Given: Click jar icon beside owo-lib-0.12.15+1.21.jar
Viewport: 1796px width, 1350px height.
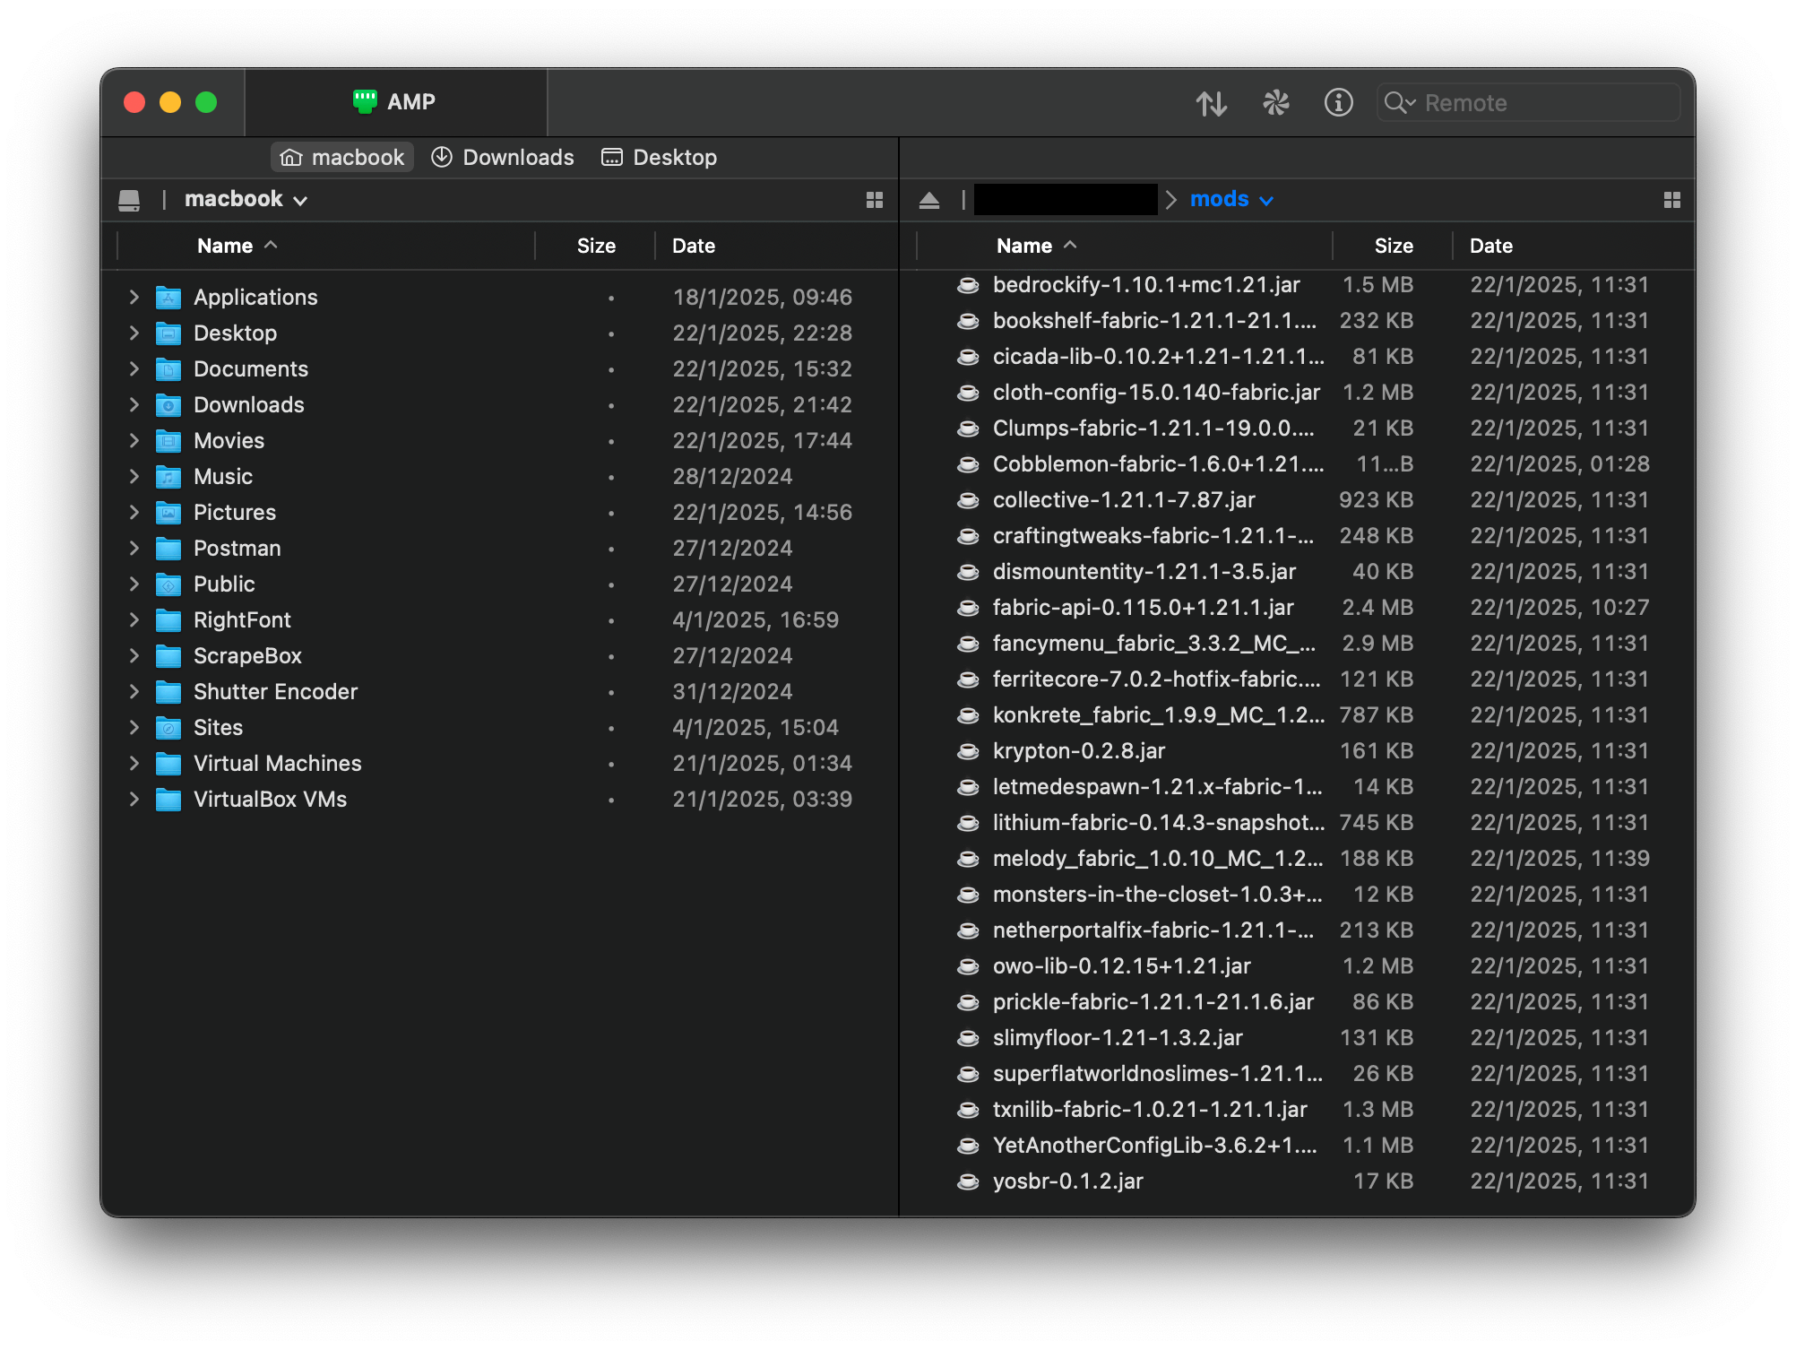Looking at the screenshot, I should (x=968, y=966).
